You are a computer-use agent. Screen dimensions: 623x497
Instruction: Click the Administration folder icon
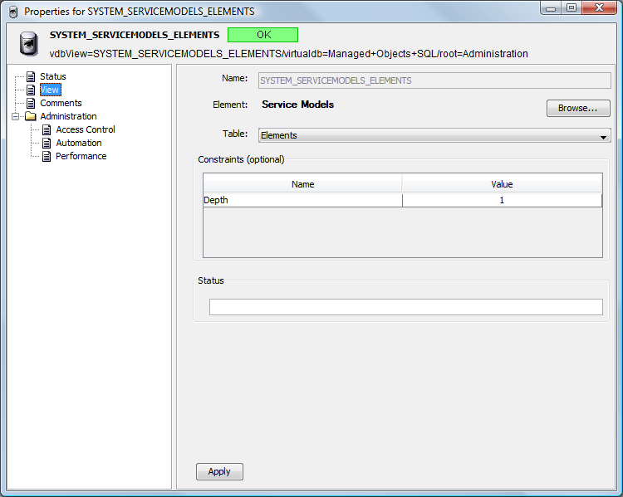31,116
